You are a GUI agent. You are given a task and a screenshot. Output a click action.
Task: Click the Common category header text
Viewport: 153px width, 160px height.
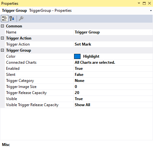14,26
